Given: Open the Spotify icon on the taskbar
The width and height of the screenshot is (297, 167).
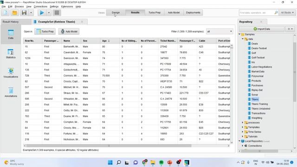Looking at the screenshot, I should click(x=161, y=162).
